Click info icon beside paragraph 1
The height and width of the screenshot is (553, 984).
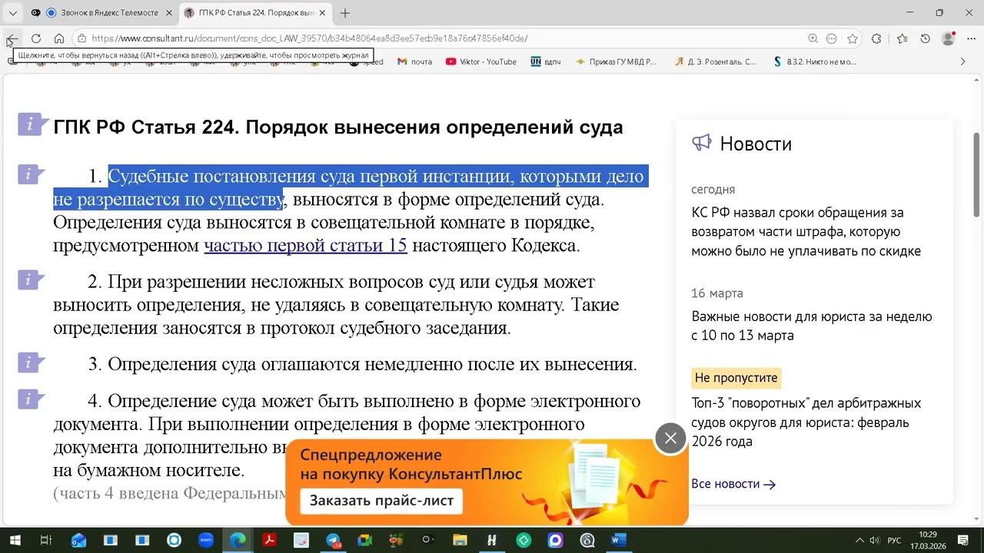(31, 174)
